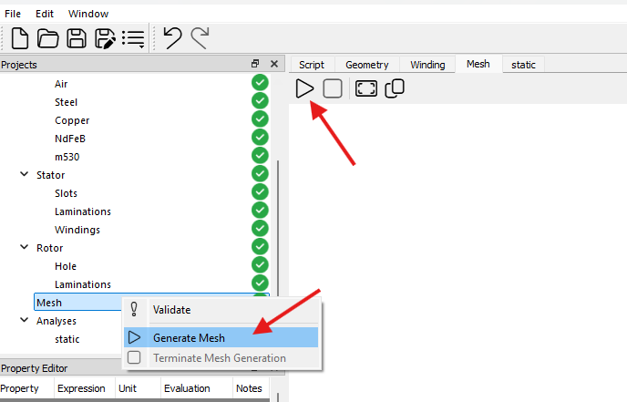Float the Projects panel

[255, 64]
